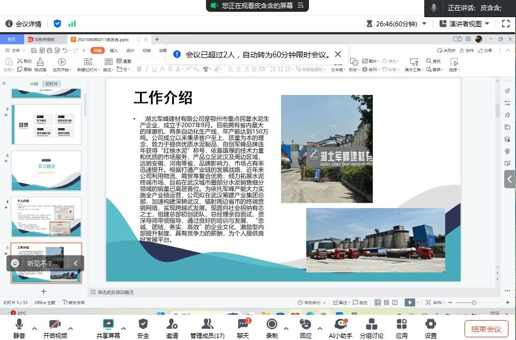
Task: Switch to the 找稻壳模板 tab
Action: [45, 40]
